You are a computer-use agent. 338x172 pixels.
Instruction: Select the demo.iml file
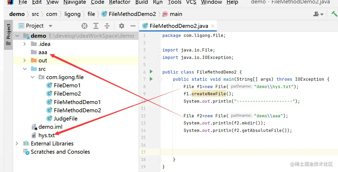coord(50,127)
